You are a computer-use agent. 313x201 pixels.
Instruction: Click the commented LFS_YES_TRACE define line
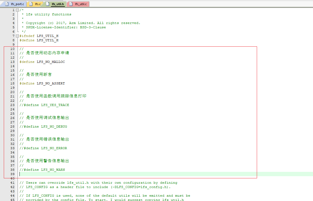point(44,105)
